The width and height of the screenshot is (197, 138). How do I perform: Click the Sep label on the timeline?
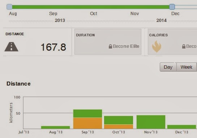tap(53, 14)
